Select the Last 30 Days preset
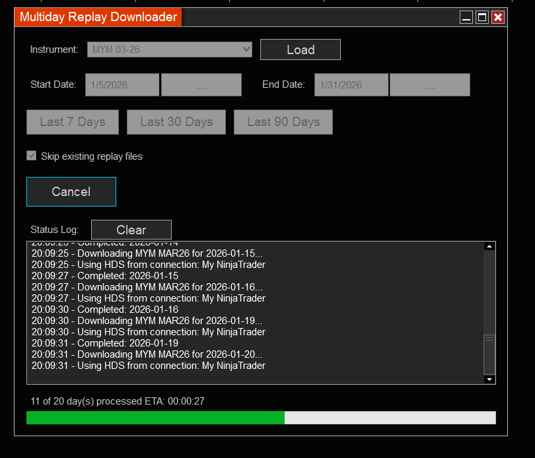Viewport: 535px width, 458px height. [x=176, y=122]
